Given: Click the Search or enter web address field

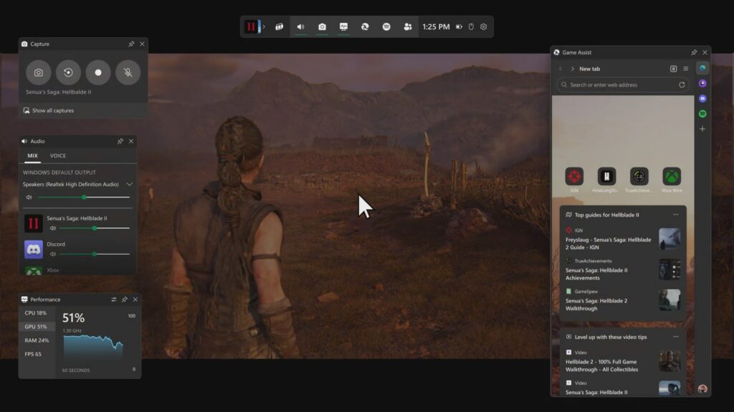Looking at the screenshot, I should click(x=620, y=85).
